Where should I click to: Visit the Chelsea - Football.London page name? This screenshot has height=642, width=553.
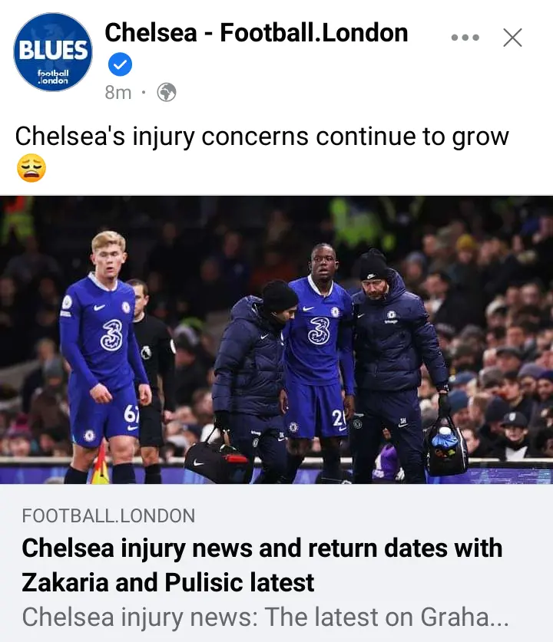click(257, 33)
